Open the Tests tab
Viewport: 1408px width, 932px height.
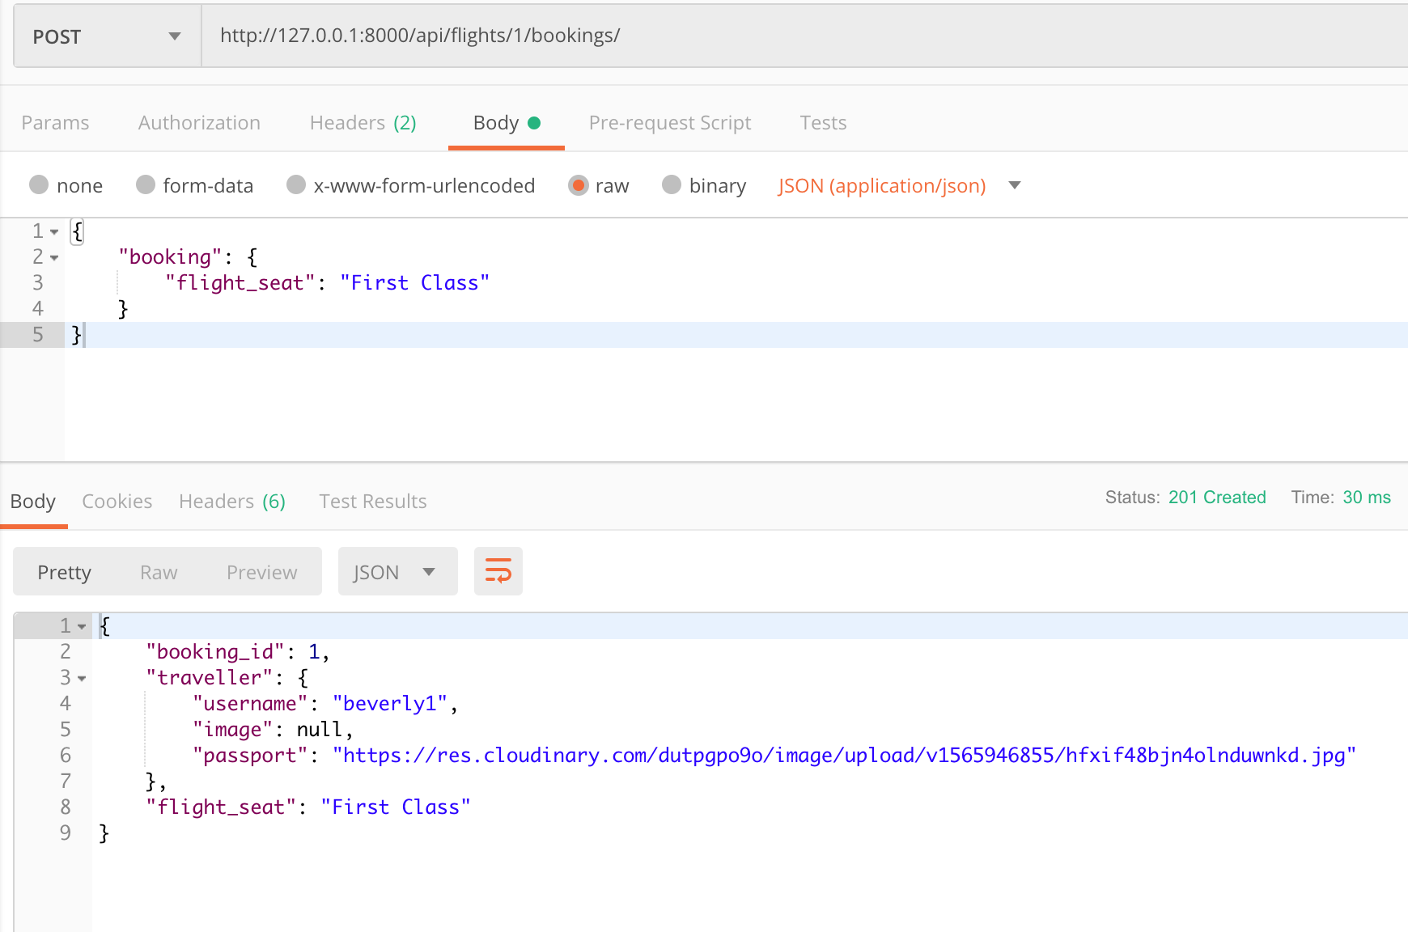click(x=823, y=122)
